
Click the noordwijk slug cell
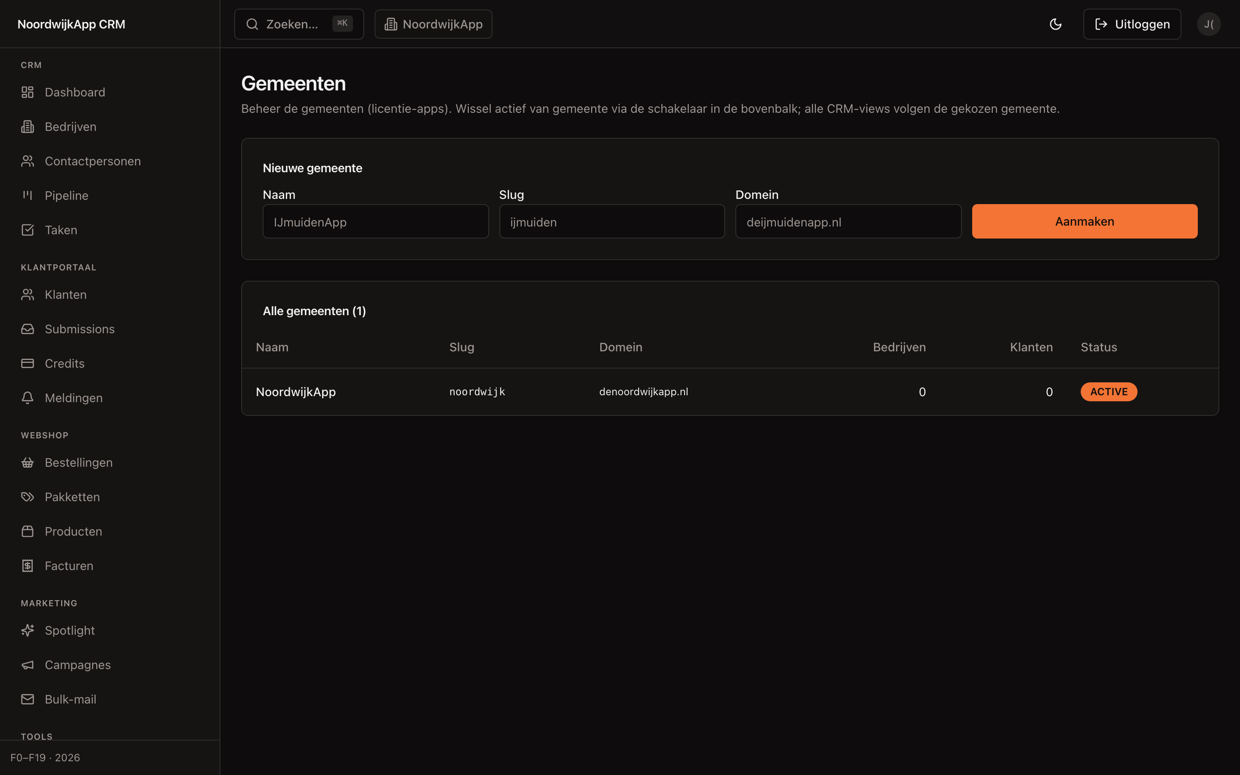tap(477, 392)
